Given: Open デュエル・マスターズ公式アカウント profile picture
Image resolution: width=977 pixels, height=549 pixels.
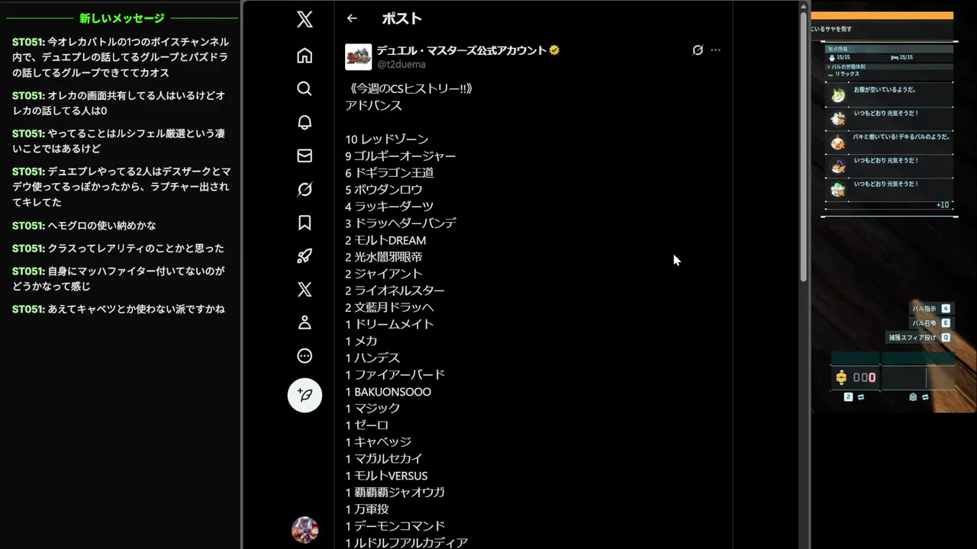Looking at the screenshot, I should click(x=359, y=57).
